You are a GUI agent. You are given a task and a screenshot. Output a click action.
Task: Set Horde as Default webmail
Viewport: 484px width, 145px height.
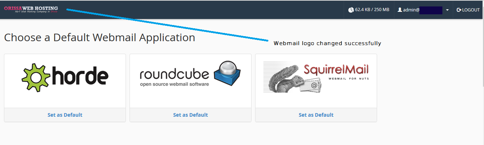click(65, 115)
